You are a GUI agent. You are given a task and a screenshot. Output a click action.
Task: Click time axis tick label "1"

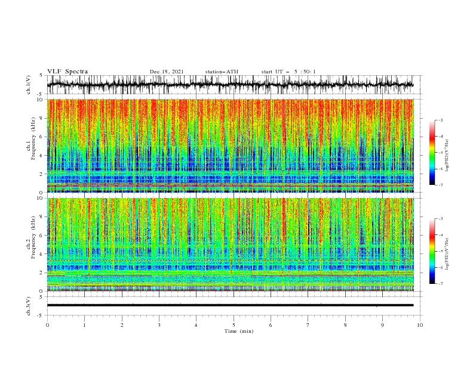[x=84, y=325]
